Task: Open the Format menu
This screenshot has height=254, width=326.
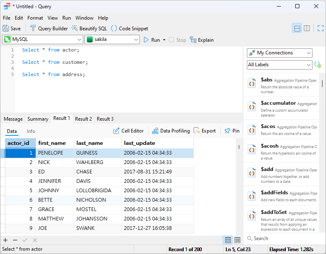Action: coord(35,18)
